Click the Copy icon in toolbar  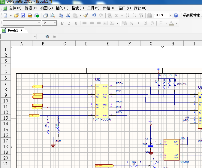click(61, 15)
